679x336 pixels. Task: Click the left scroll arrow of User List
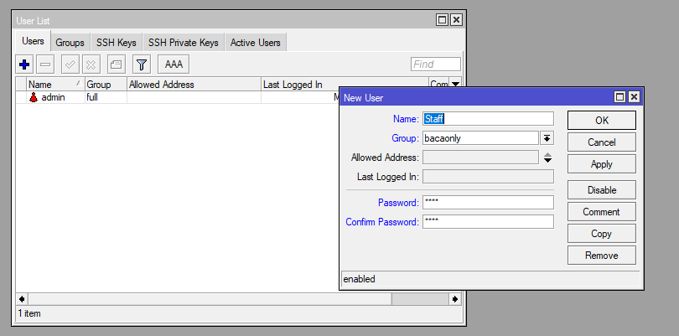tap(22, 299)
